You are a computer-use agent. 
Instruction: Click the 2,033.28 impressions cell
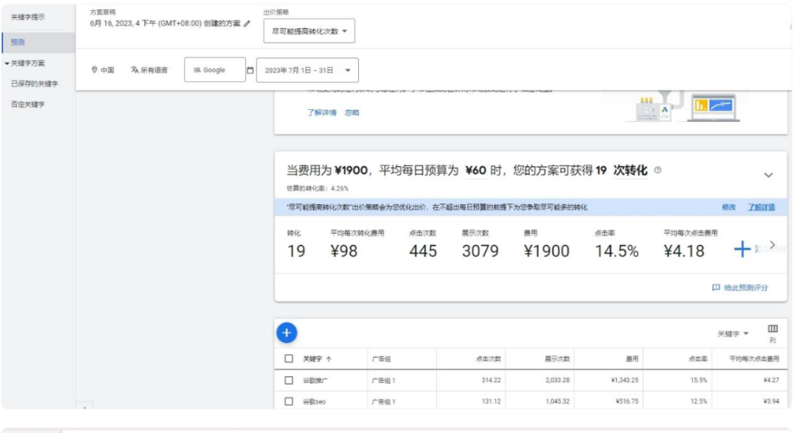tap(557, 380)
